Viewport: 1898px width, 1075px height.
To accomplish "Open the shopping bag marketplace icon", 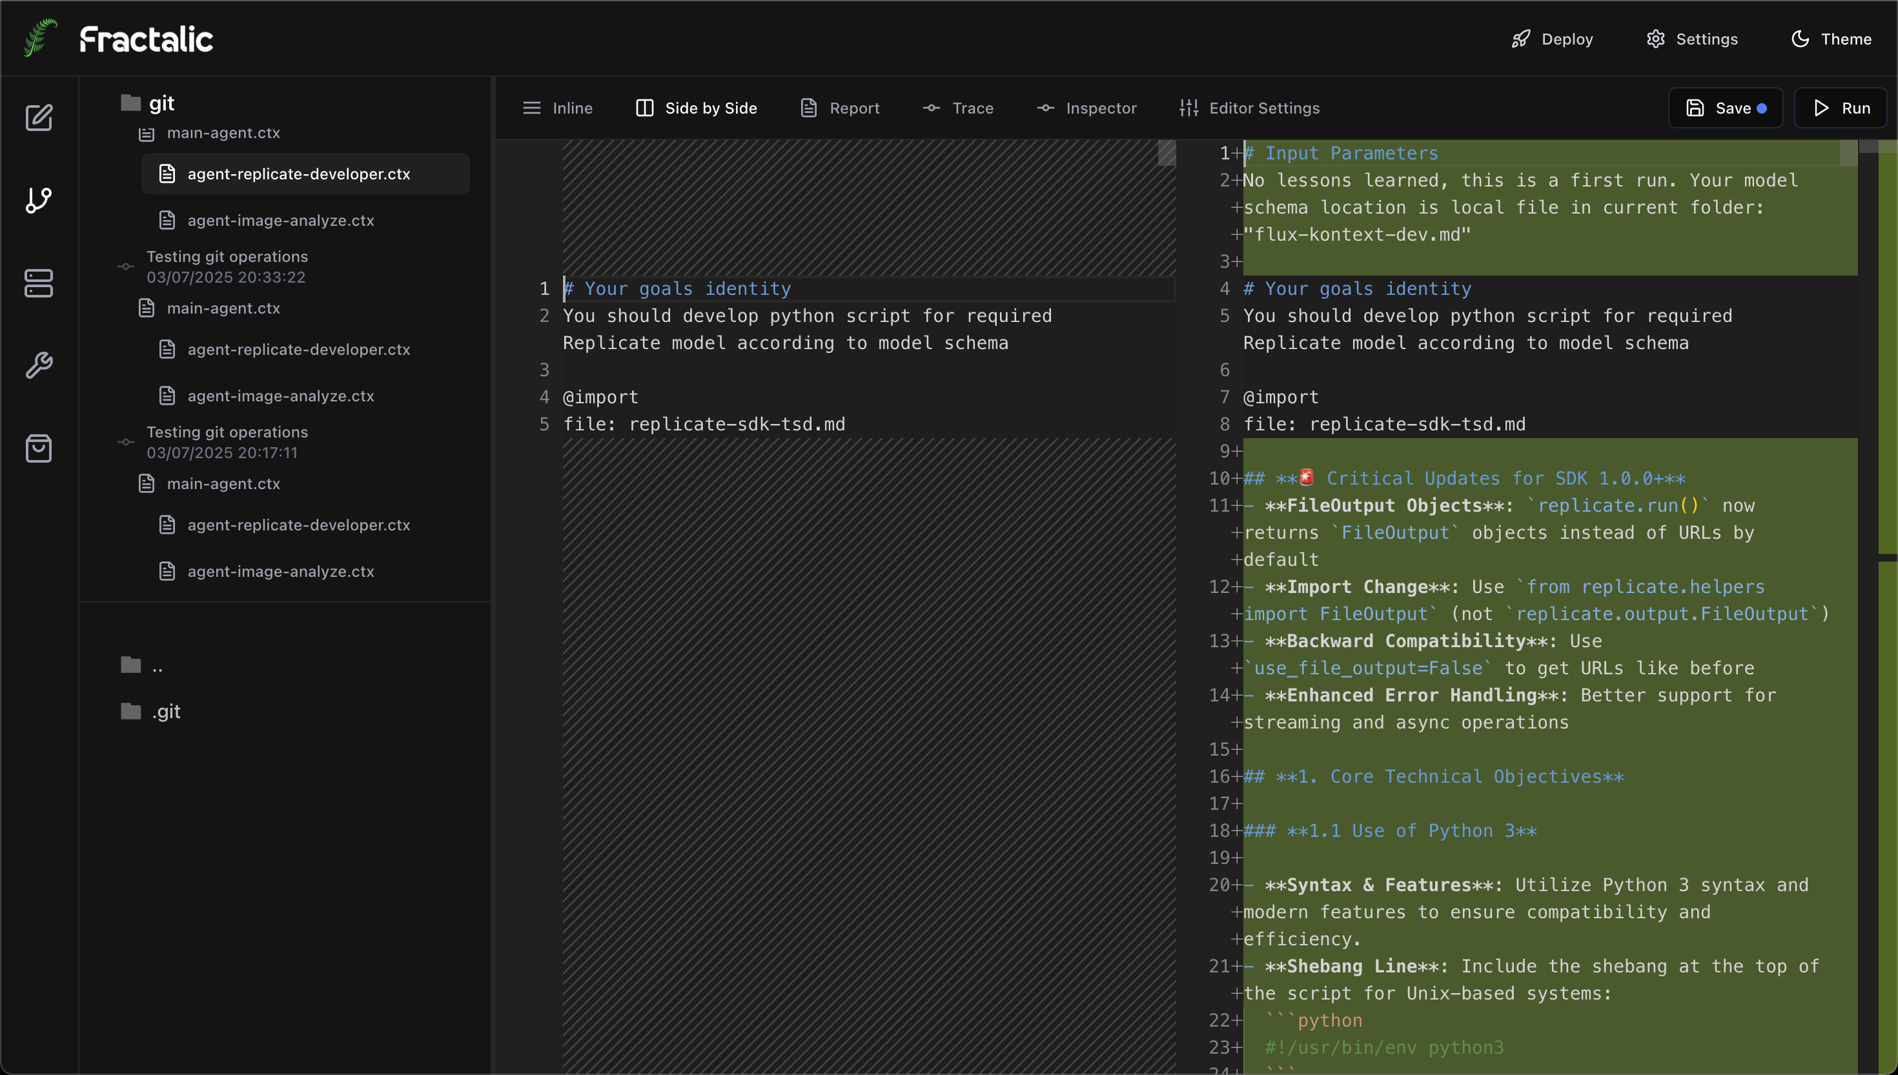I will click(39, 448).
